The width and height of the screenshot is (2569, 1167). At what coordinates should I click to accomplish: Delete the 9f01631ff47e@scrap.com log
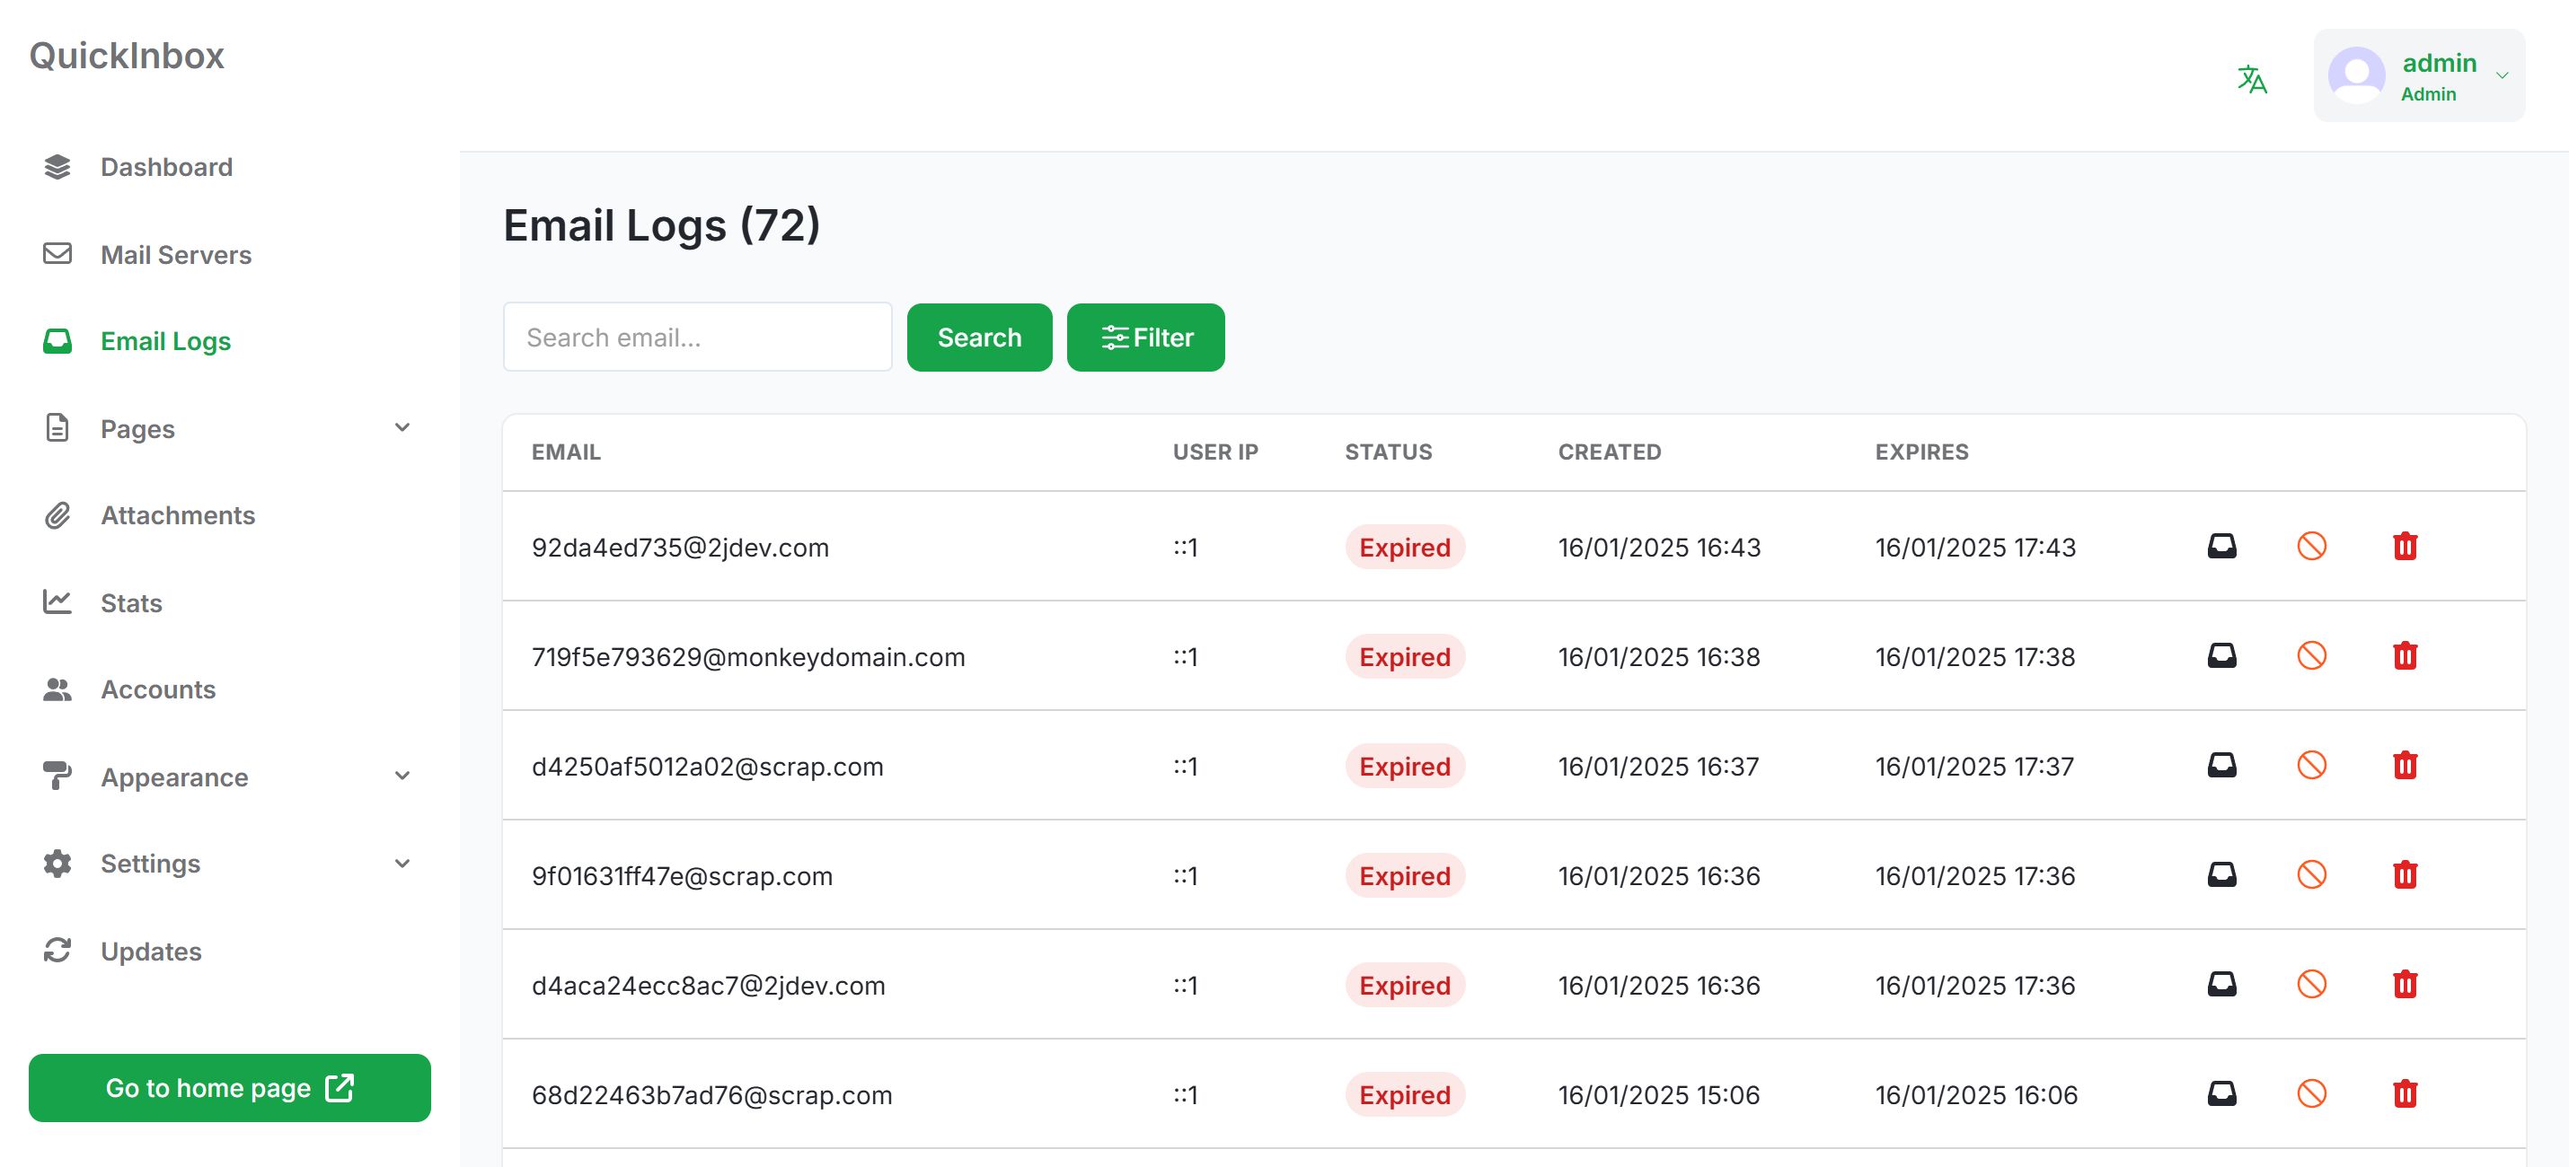pyautogui.click(x=2405, y=875)
